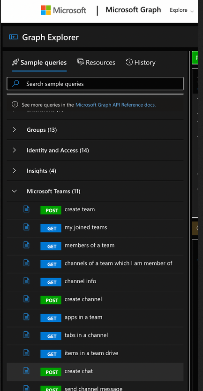203x391 pixels.
Task: Select the channel info query
Action: point(80,281)
